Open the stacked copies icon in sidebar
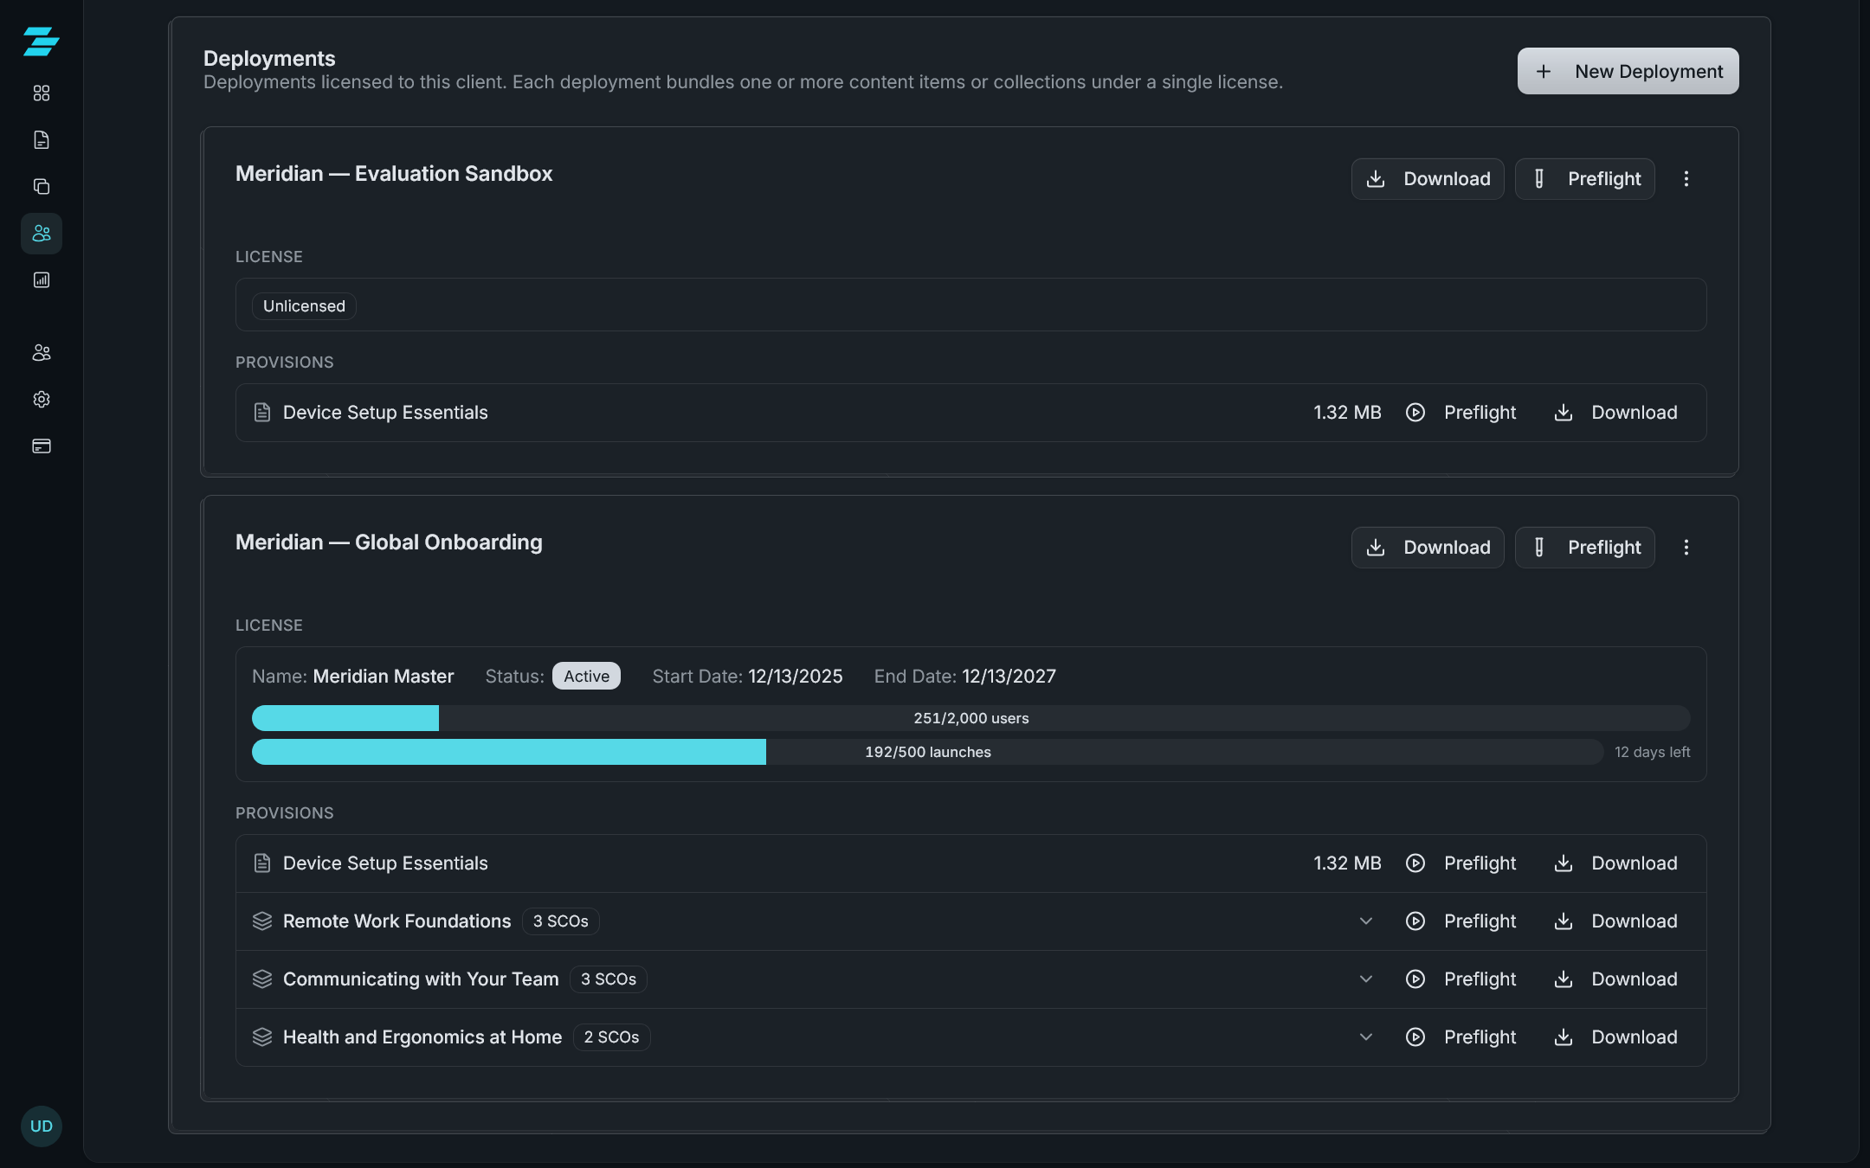Image resolution: width=1870 pixels, height=1168 pixels. pos(42,187)
